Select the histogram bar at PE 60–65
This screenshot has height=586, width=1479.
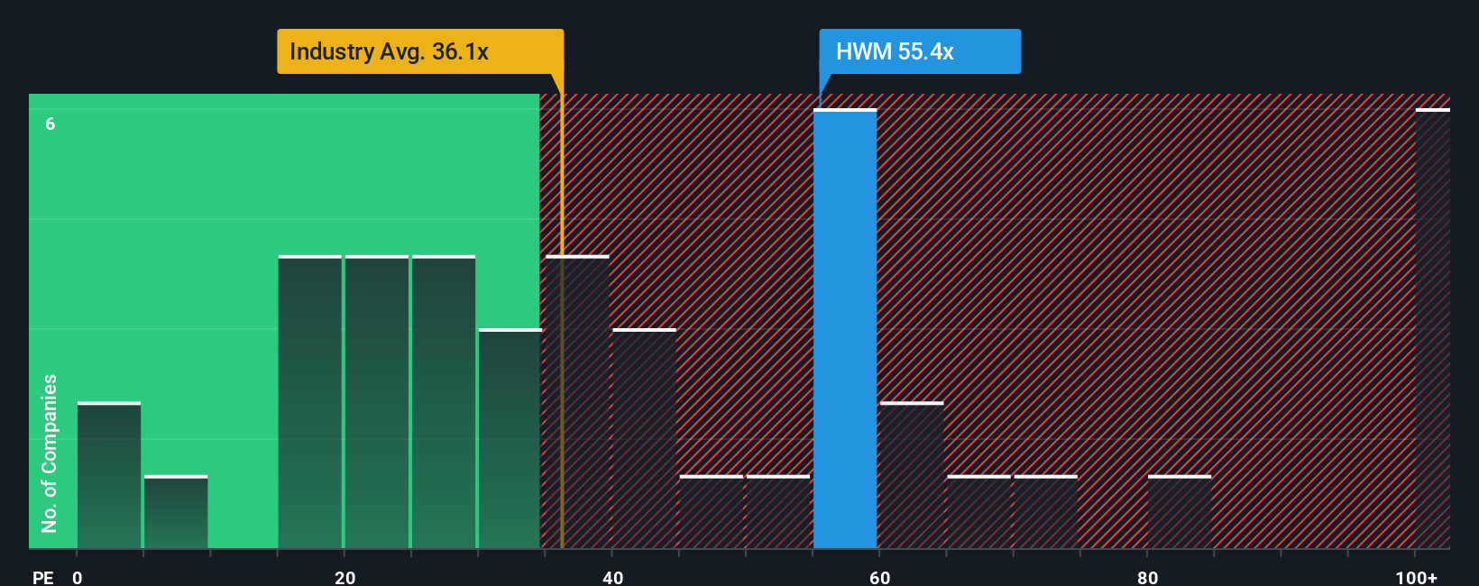click(912, 475)
